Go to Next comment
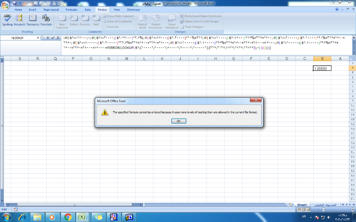This screenshot has width=356, height=222. tap(96, 20)
